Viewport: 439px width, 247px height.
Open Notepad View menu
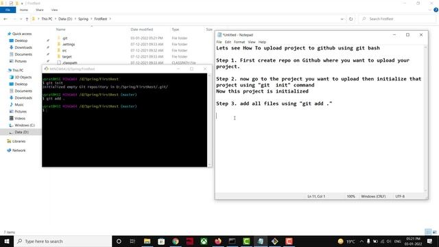pos(252,42)
